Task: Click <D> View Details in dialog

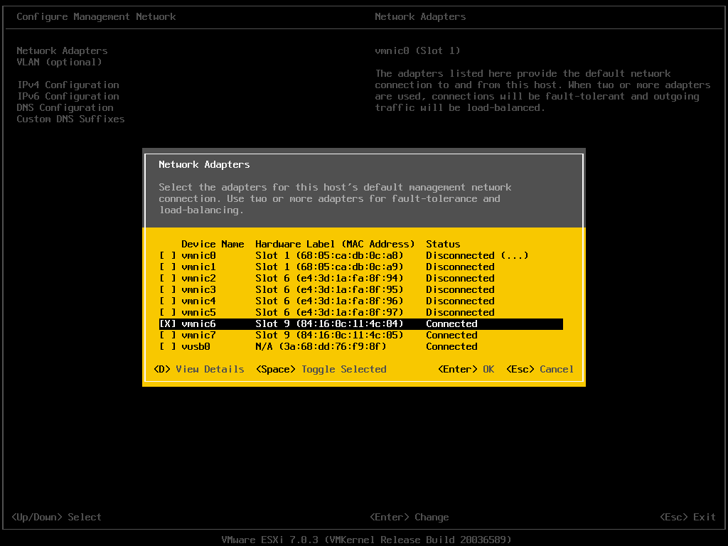Action: [x=199, y=369]
